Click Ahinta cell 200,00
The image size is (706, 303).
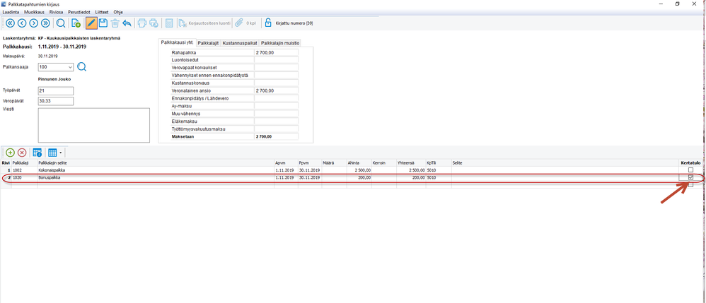point(359,177)
